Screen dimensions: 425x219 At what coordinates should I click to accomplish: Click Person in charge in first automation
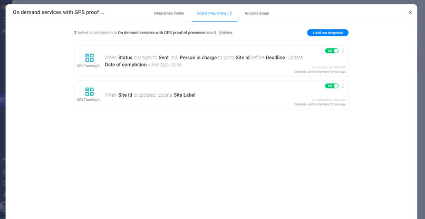point(198,58)
